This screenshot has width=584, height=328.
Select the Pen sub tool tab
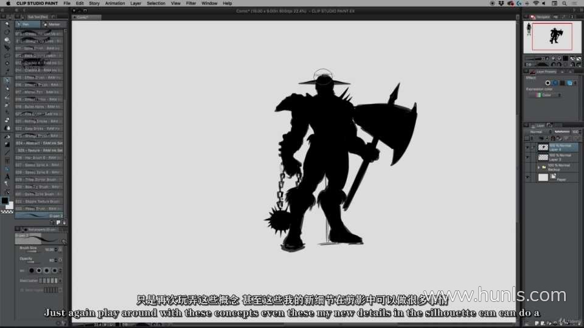coord(27,24)
